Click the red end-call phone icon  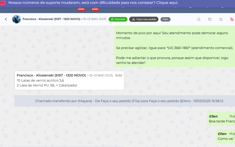[x=232, y=19]
